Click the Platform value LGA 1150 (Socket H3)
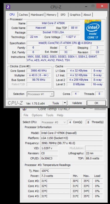The image size is (110, 204). (72, 138)
